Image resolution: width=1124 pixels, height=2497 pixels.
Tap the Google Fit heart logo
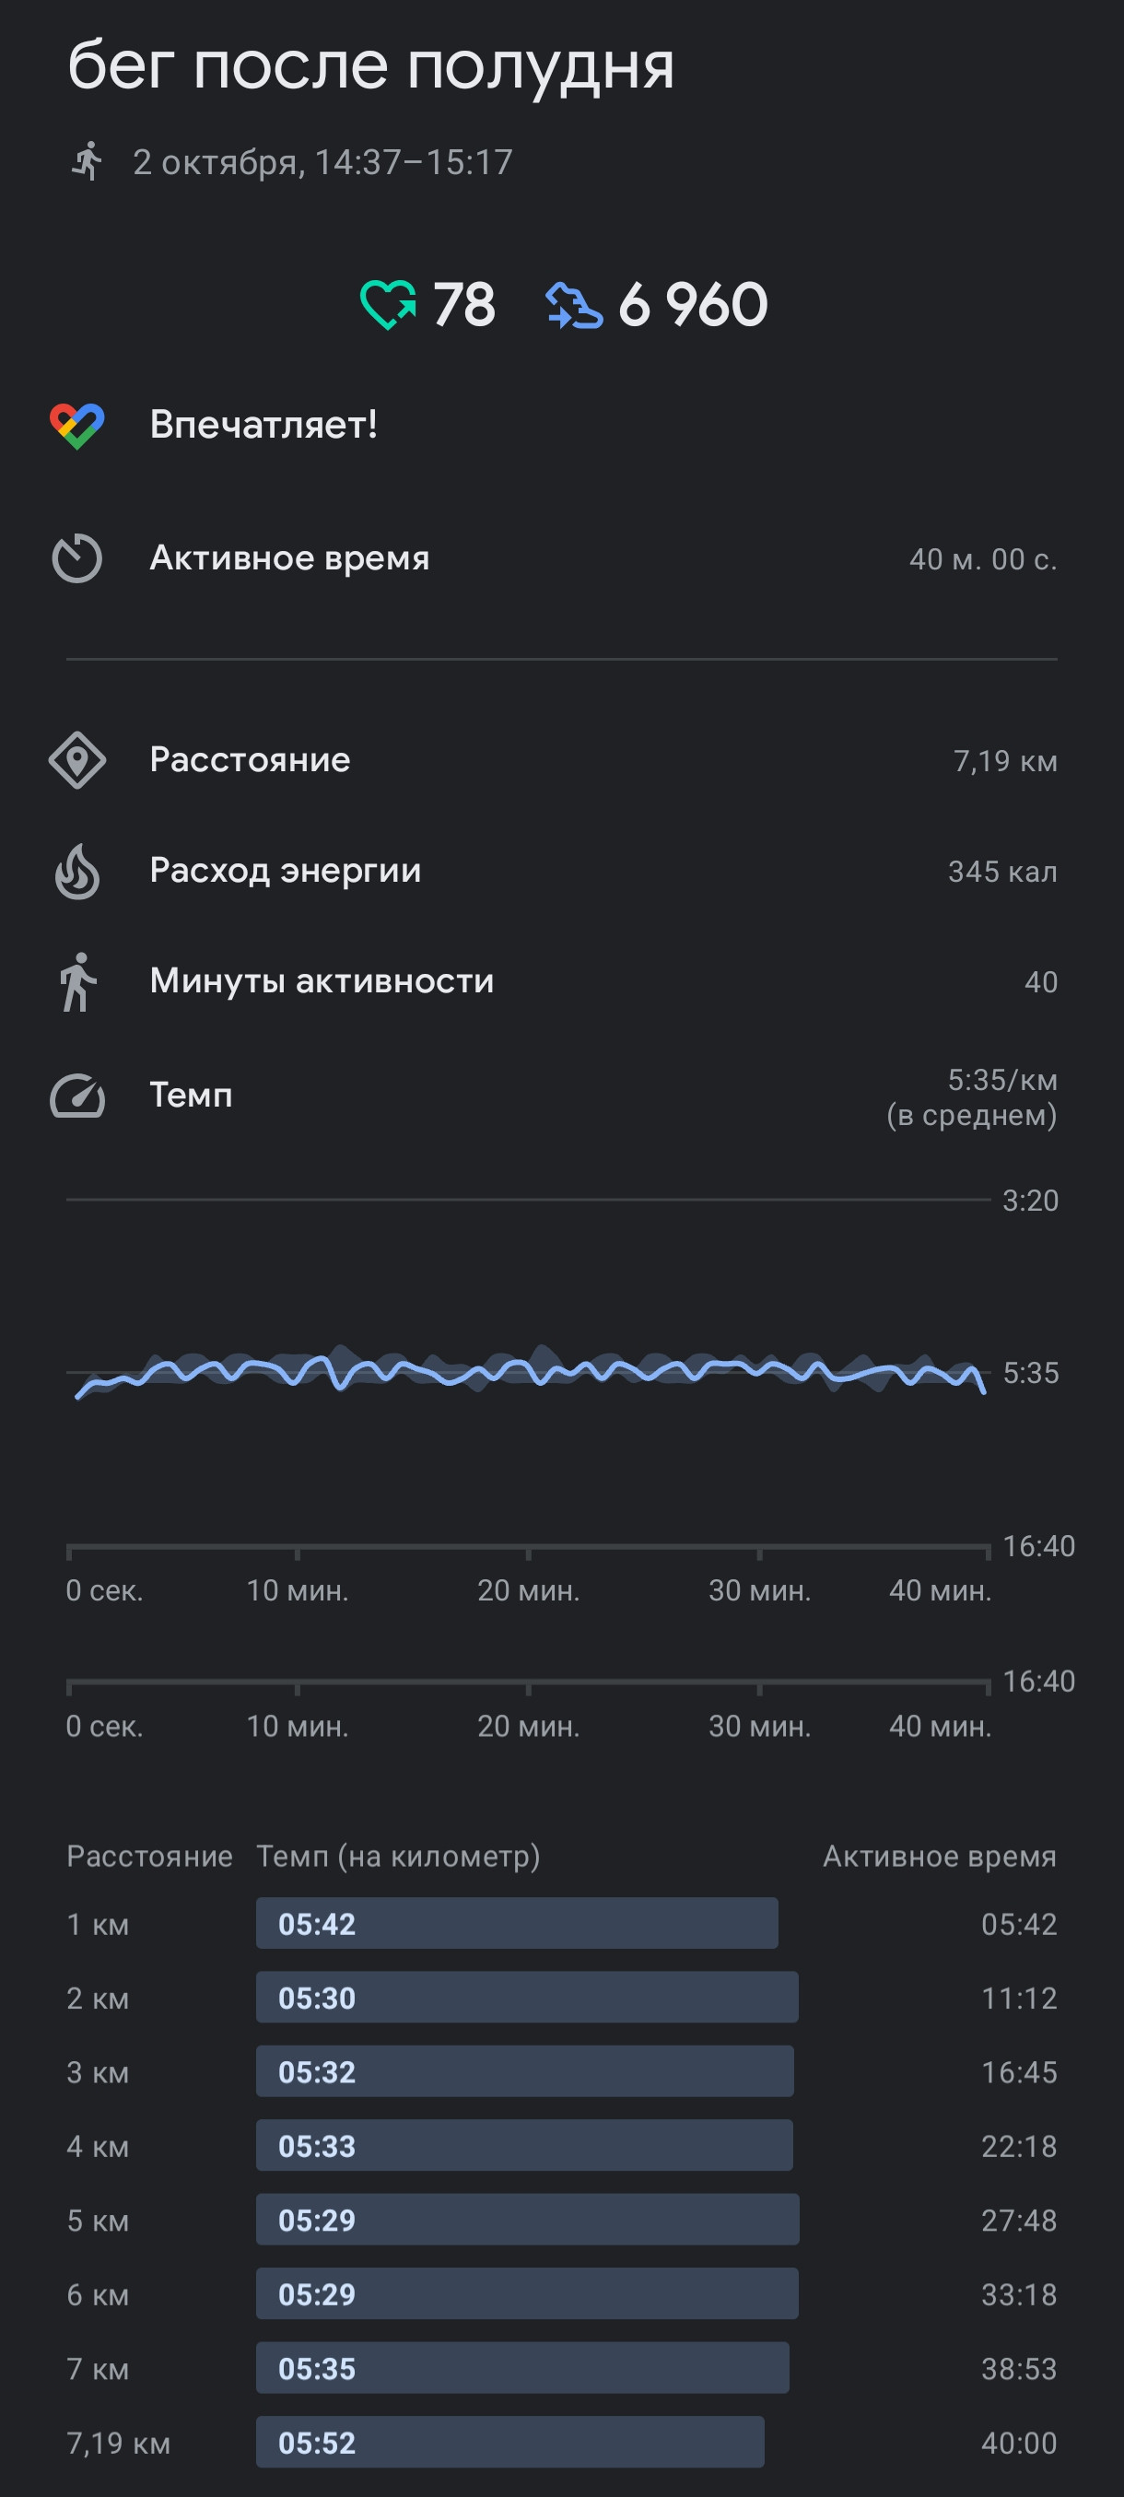click(77, 426)
